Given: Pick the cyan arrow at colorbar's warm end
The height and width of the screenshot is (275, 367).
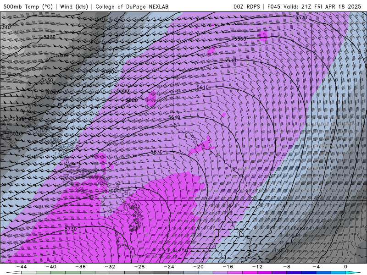Looking at the screenshot, I should point(353,273).
